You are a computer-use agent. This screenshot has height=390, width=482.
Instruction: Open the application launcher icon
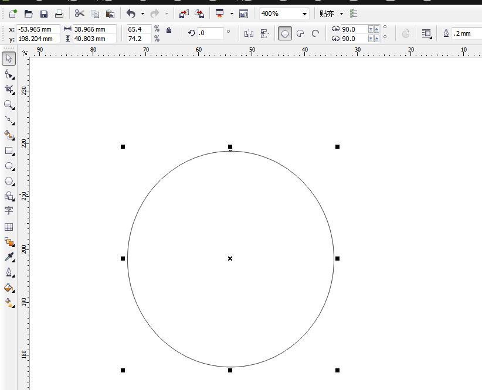(x=219, y=14)
